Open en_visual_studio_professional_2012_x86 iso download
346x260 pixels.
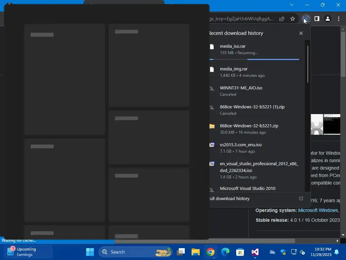(x=257, y=170)
